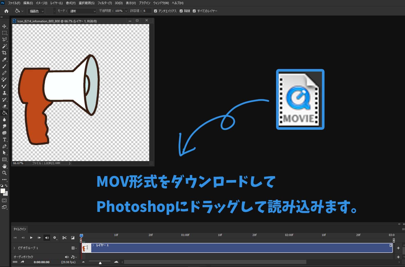This screenshot has width=405, height=267.
Task: Open the フィルター(T) menu
Action: pyautogui.click(x=104, y=3)
